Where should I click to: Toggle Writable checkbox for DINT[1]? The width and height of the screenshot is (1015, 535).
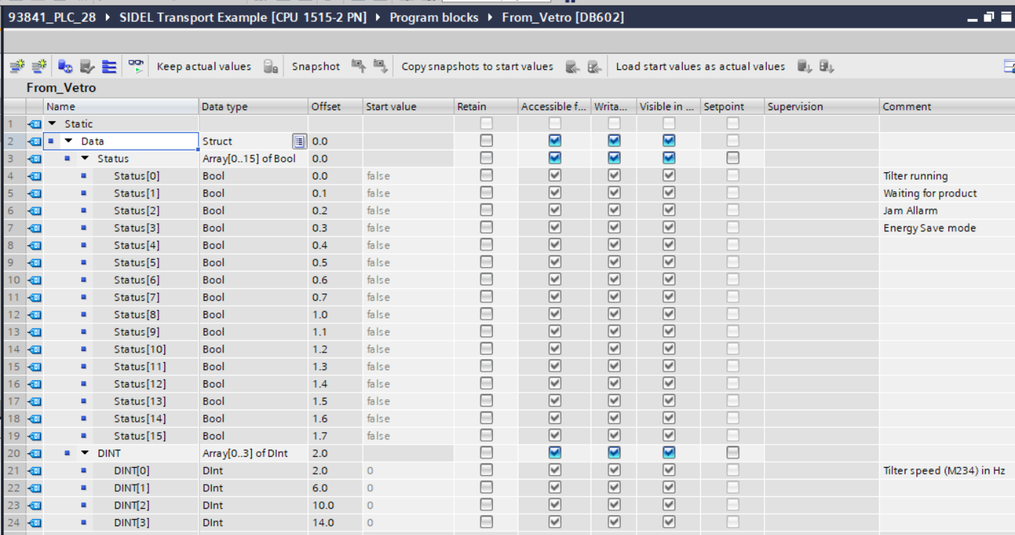[x=614, y=488]
